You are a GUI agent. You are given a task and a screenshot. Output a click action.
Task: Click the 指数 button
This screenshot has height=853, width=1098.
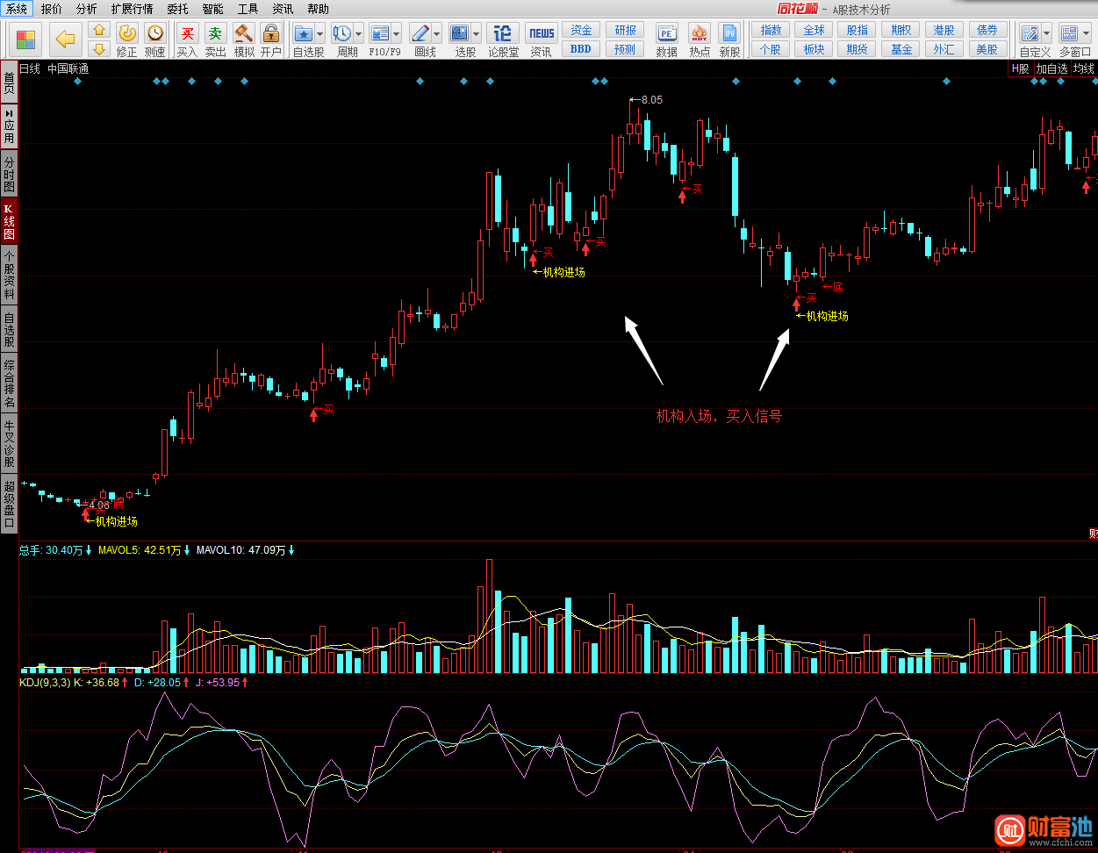click(x=771, y=30)
